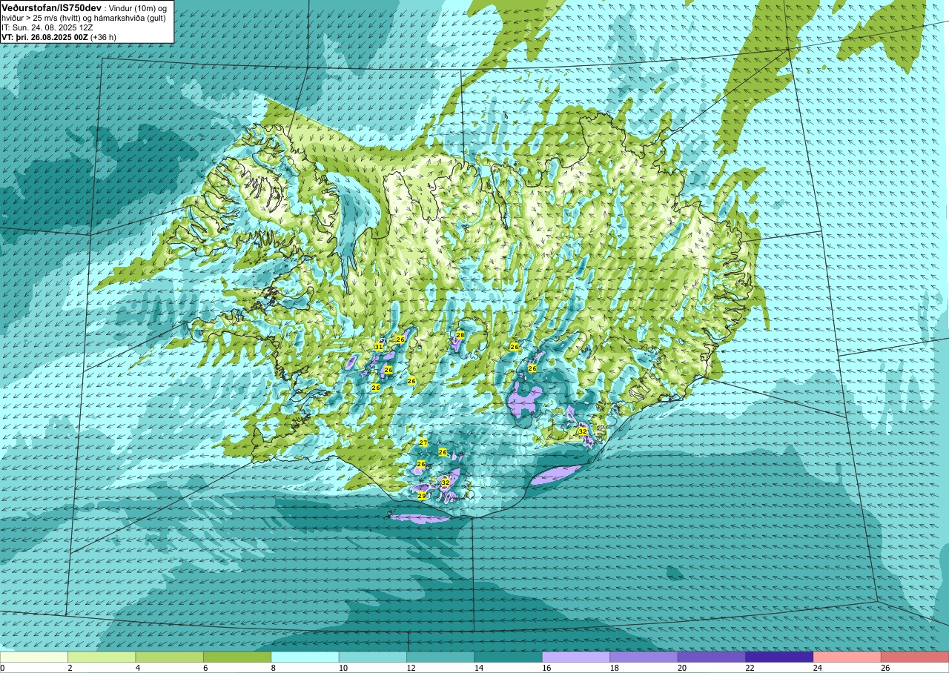Viewport: 949px width, 673px height.
Task: Select the yellow gust marker reading 27
Action: 423,442
